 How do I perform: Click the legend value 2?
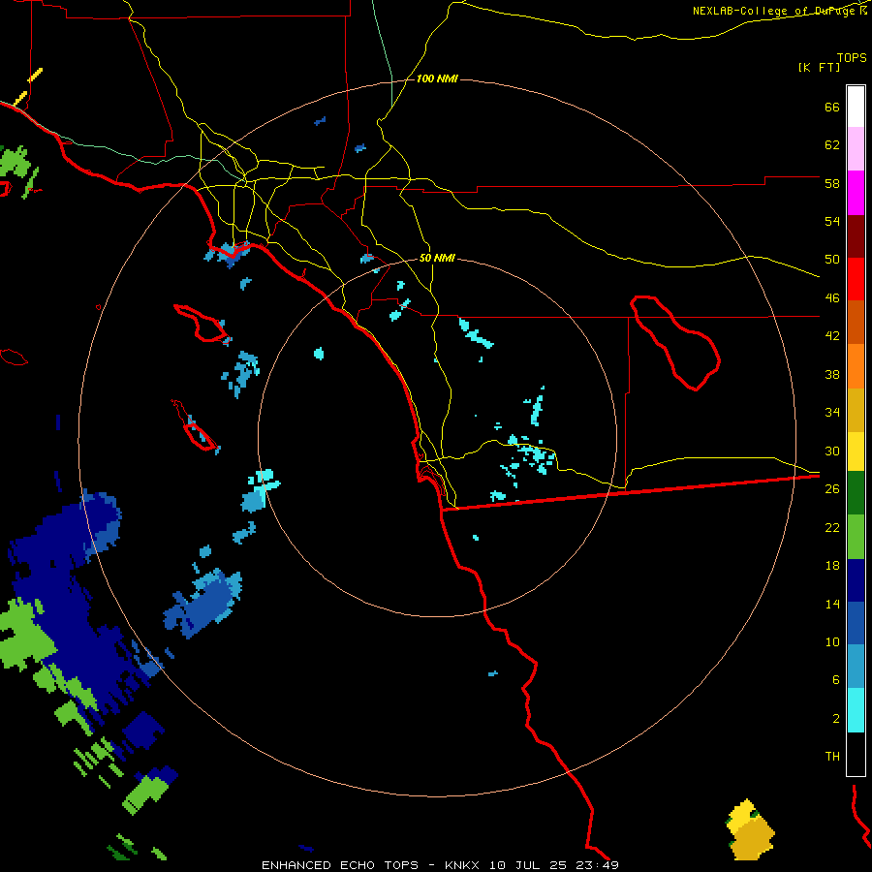click(835, 719)
